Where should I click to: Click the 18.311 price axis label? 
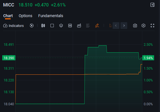pyautogui.click(x=9, y=68)
